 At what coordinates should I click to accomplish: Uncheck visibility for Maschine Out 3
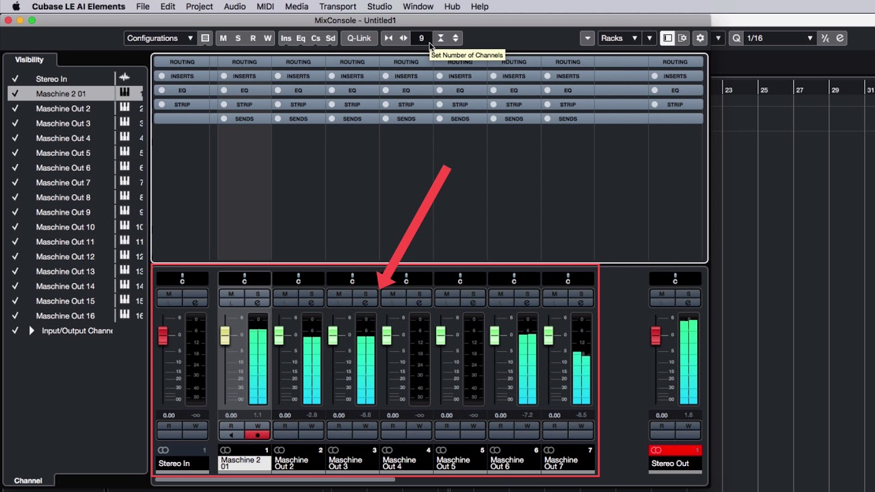[x=15, y=123]
